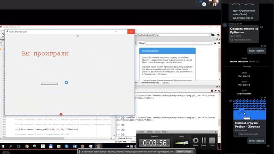Viewport: 274px width, 154px height.
Task: Lock the Spyder help pane with the padlock icon
Action: tap(215, 43)
